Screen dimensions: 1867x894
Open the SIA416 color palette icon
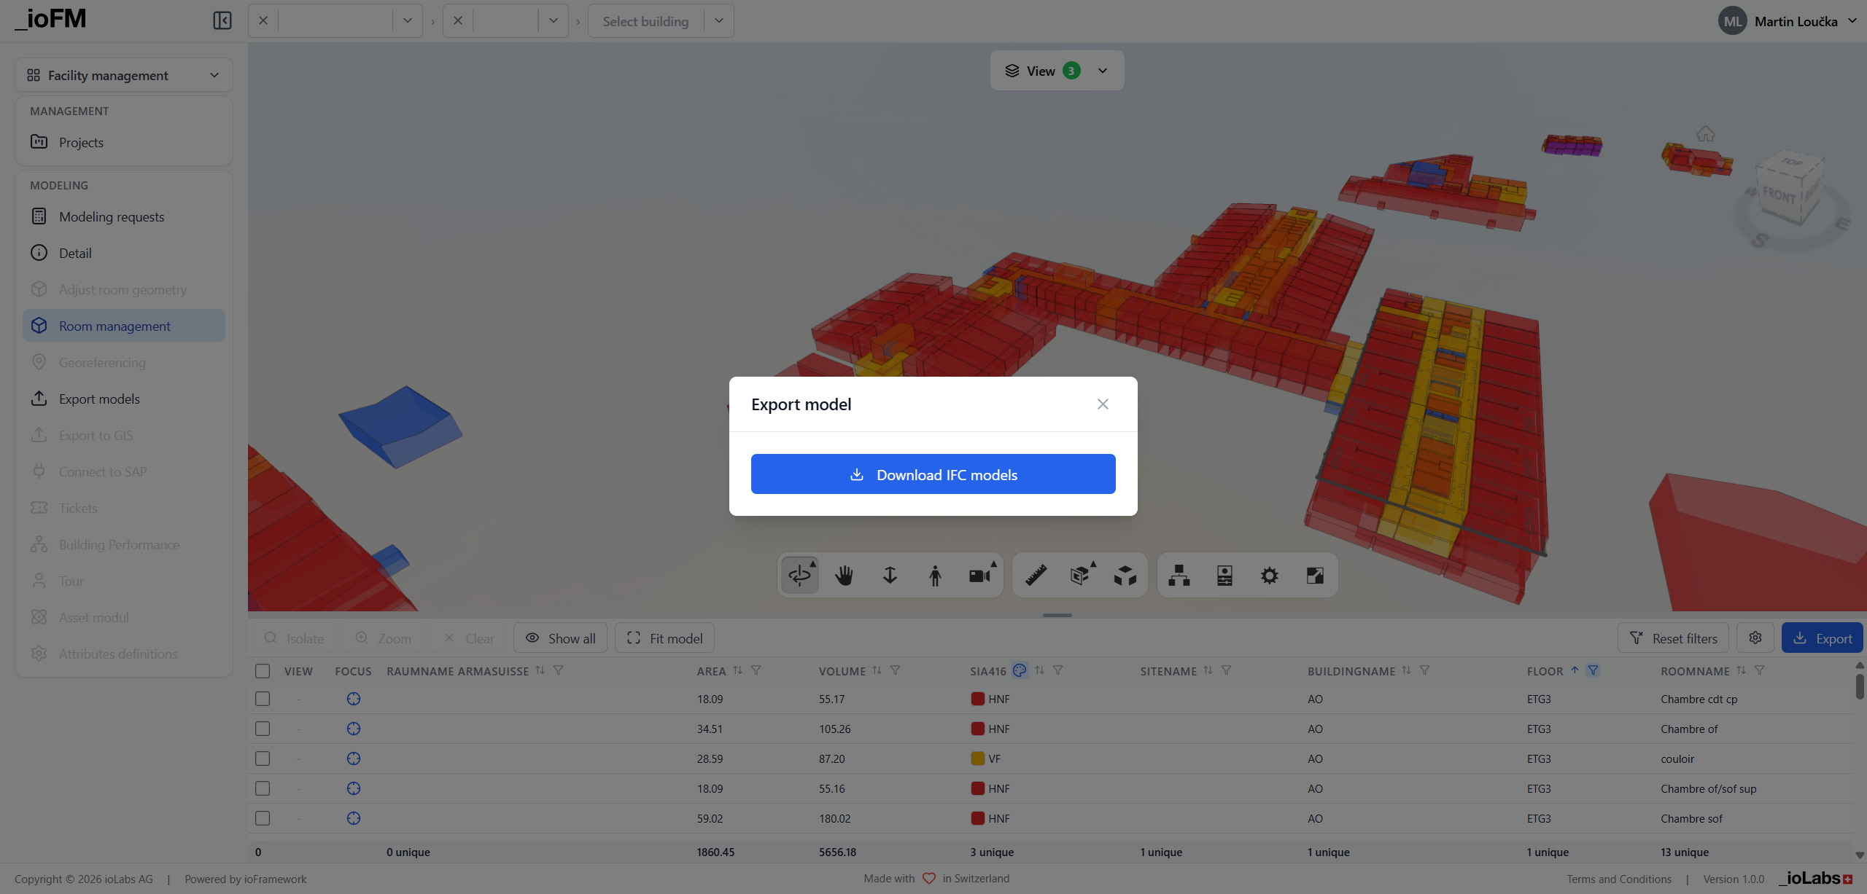point(1020,670)
